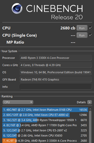Run the CPU (Single Core) benchmark

82,35
